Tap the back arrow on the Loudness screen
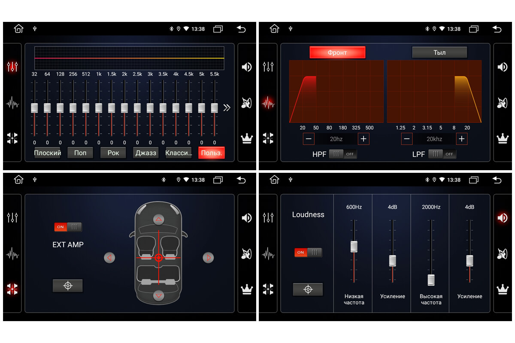Image resolution: width=515 pixels, height=343 pixels. click(497, 180)
